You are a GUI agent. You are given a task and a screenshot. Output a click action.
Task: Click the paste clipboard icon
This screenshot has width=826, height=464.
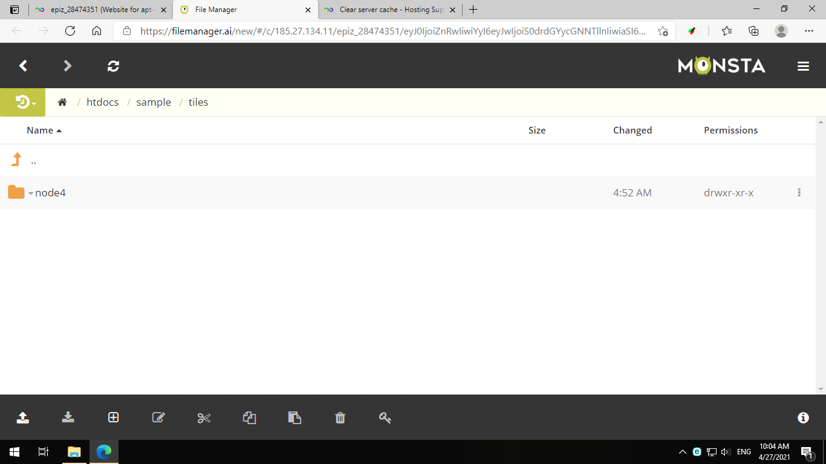294,417
